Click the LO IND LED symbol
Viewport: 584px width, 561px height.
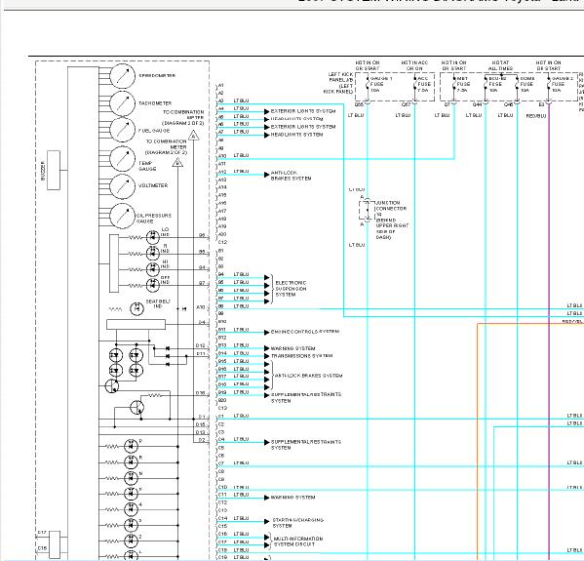pyautogui.click(x=153, y=237)
